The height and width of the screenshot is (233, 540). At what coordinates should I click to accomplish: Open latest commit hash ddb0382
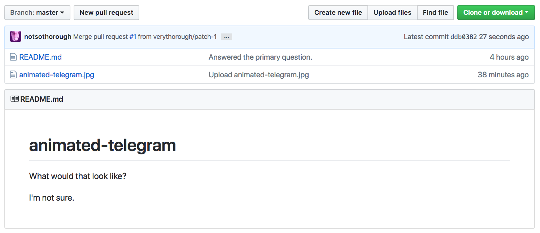463,37
